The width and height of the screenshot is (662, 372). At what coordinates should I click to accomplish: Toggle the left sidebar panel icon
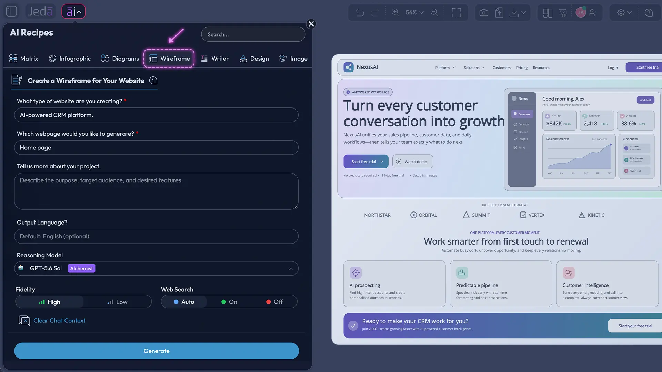tap(11, 11)
